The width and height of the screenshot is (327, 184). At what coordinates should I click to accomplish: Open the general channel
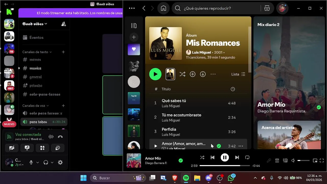tap(44, 77)
